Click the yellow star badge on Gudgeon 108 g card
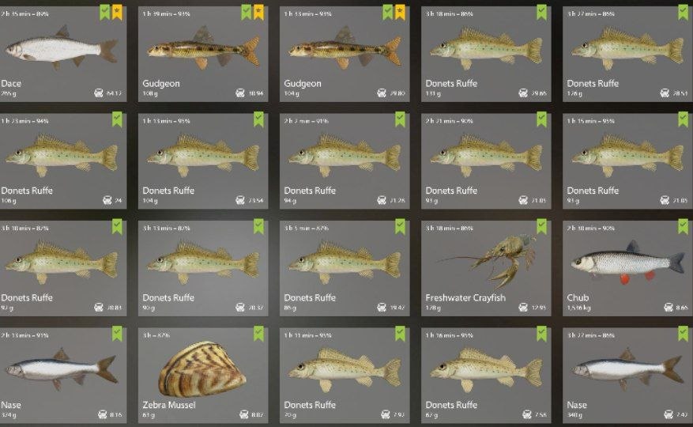Viewport: 693px width, 427px height. point(258,13)
